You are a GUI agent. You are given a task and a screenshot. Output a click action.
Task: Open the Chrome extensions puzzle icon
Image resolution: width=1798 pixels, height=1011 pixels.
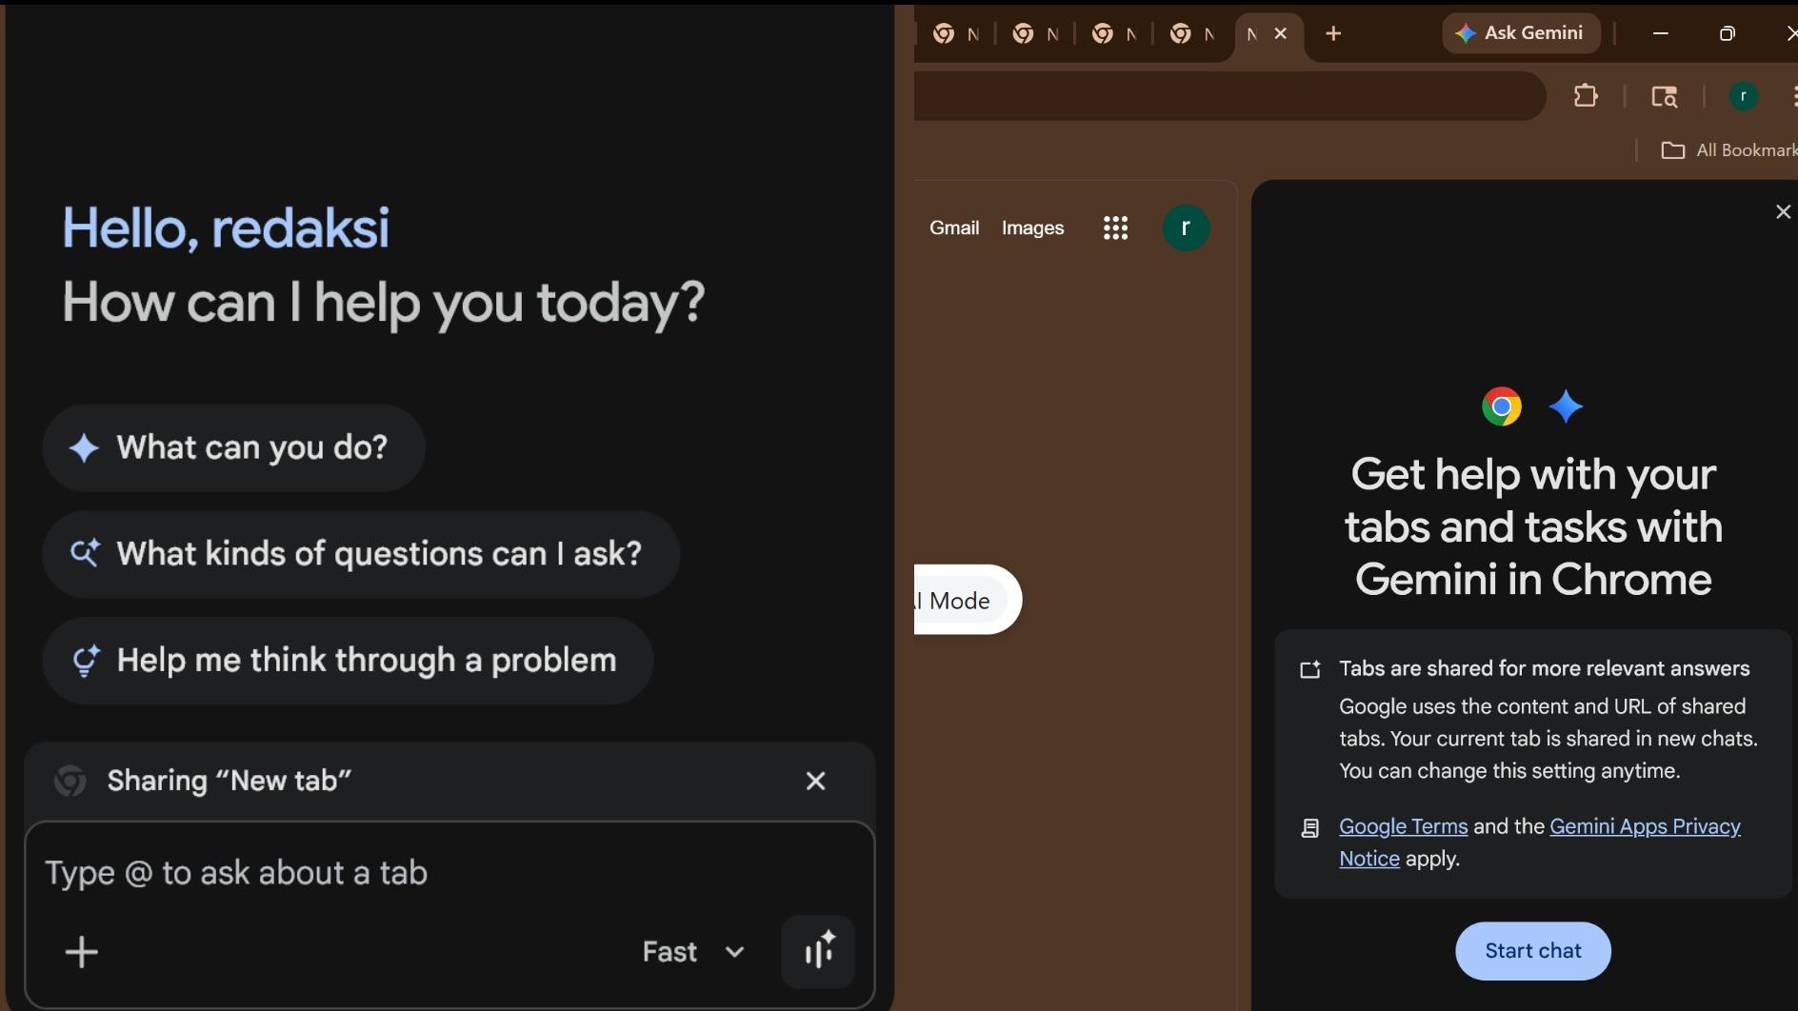click(1586, 96)
